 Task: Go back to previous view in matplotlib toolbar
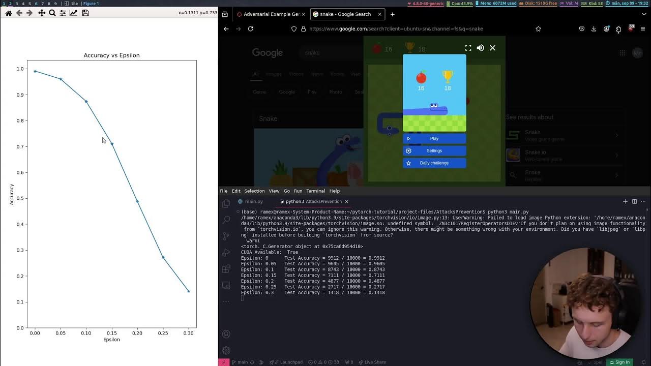pyautogui.click(x=19, y=13)
